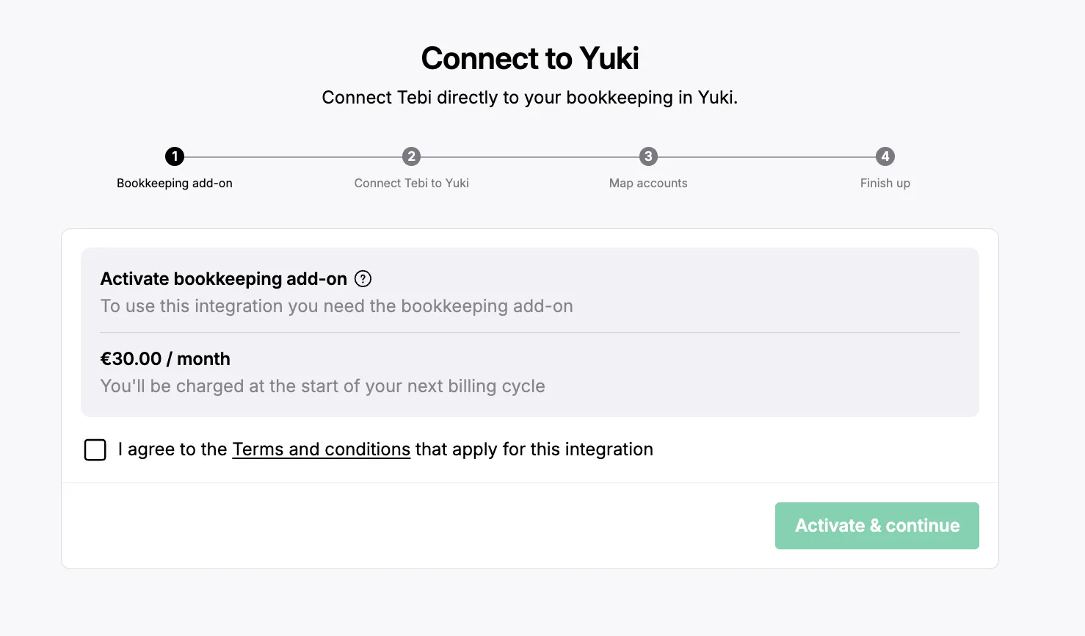Select the "Finish up" step label
Image resolution: width=1085 pixels, height=636 pixels.
pos(885,184)
